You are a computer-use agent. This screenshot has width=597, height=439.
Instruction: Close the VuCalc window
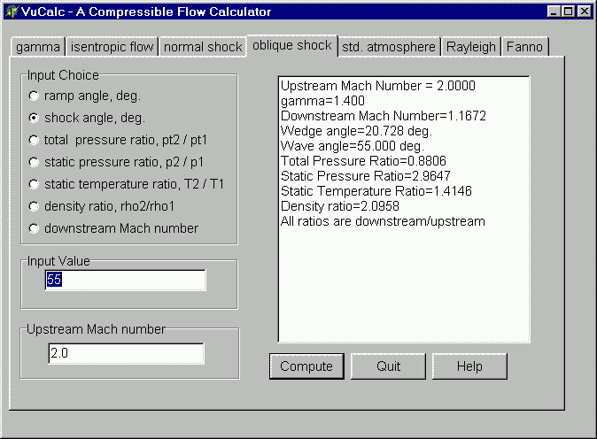(584, 12)
